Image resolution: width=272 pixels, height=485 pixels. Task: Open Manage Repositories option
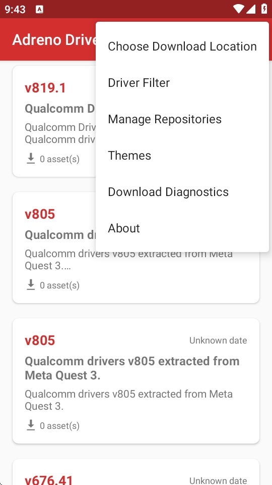pyautogui.click(x=182, y=119)
